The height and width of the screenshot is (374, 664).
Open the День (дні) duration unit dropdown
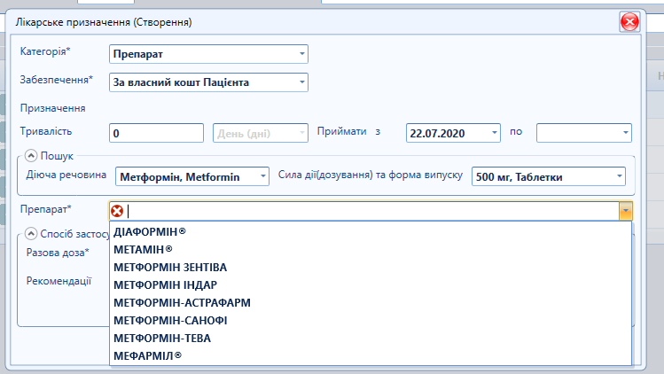[302, 133]
